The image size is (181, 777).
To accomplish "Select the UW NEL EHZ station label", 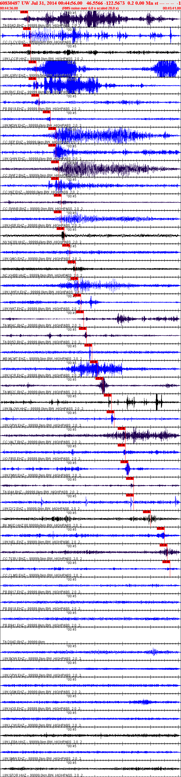I will pos(41,542).
